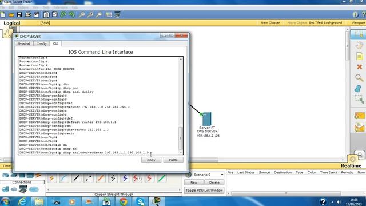Screen dimensions: 366x206
Task: Click the Open file folder icon
Action: pyautogui.click(x=11, y=15)
